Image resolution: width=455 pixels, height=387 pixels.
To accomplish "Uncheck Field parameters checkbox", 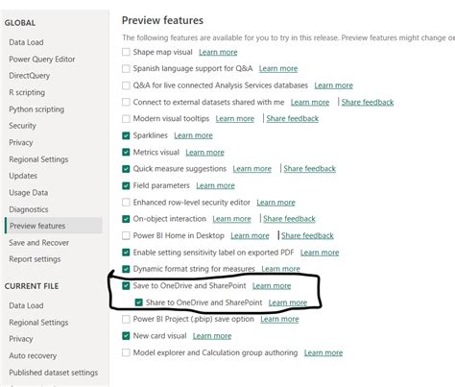I will [126, 185].
